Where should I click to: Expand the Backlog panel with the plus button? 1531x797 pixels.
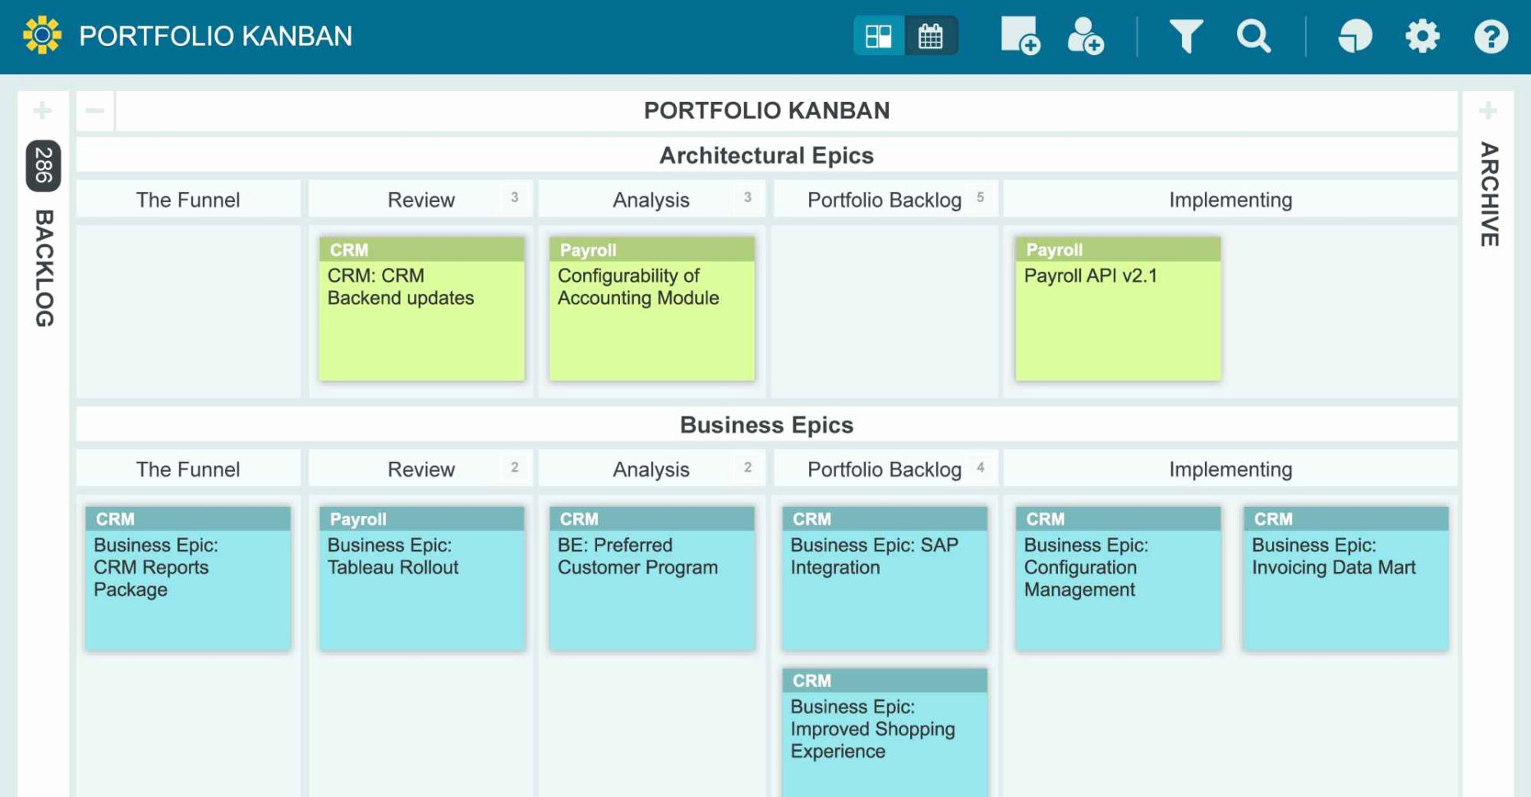(42, 109)
